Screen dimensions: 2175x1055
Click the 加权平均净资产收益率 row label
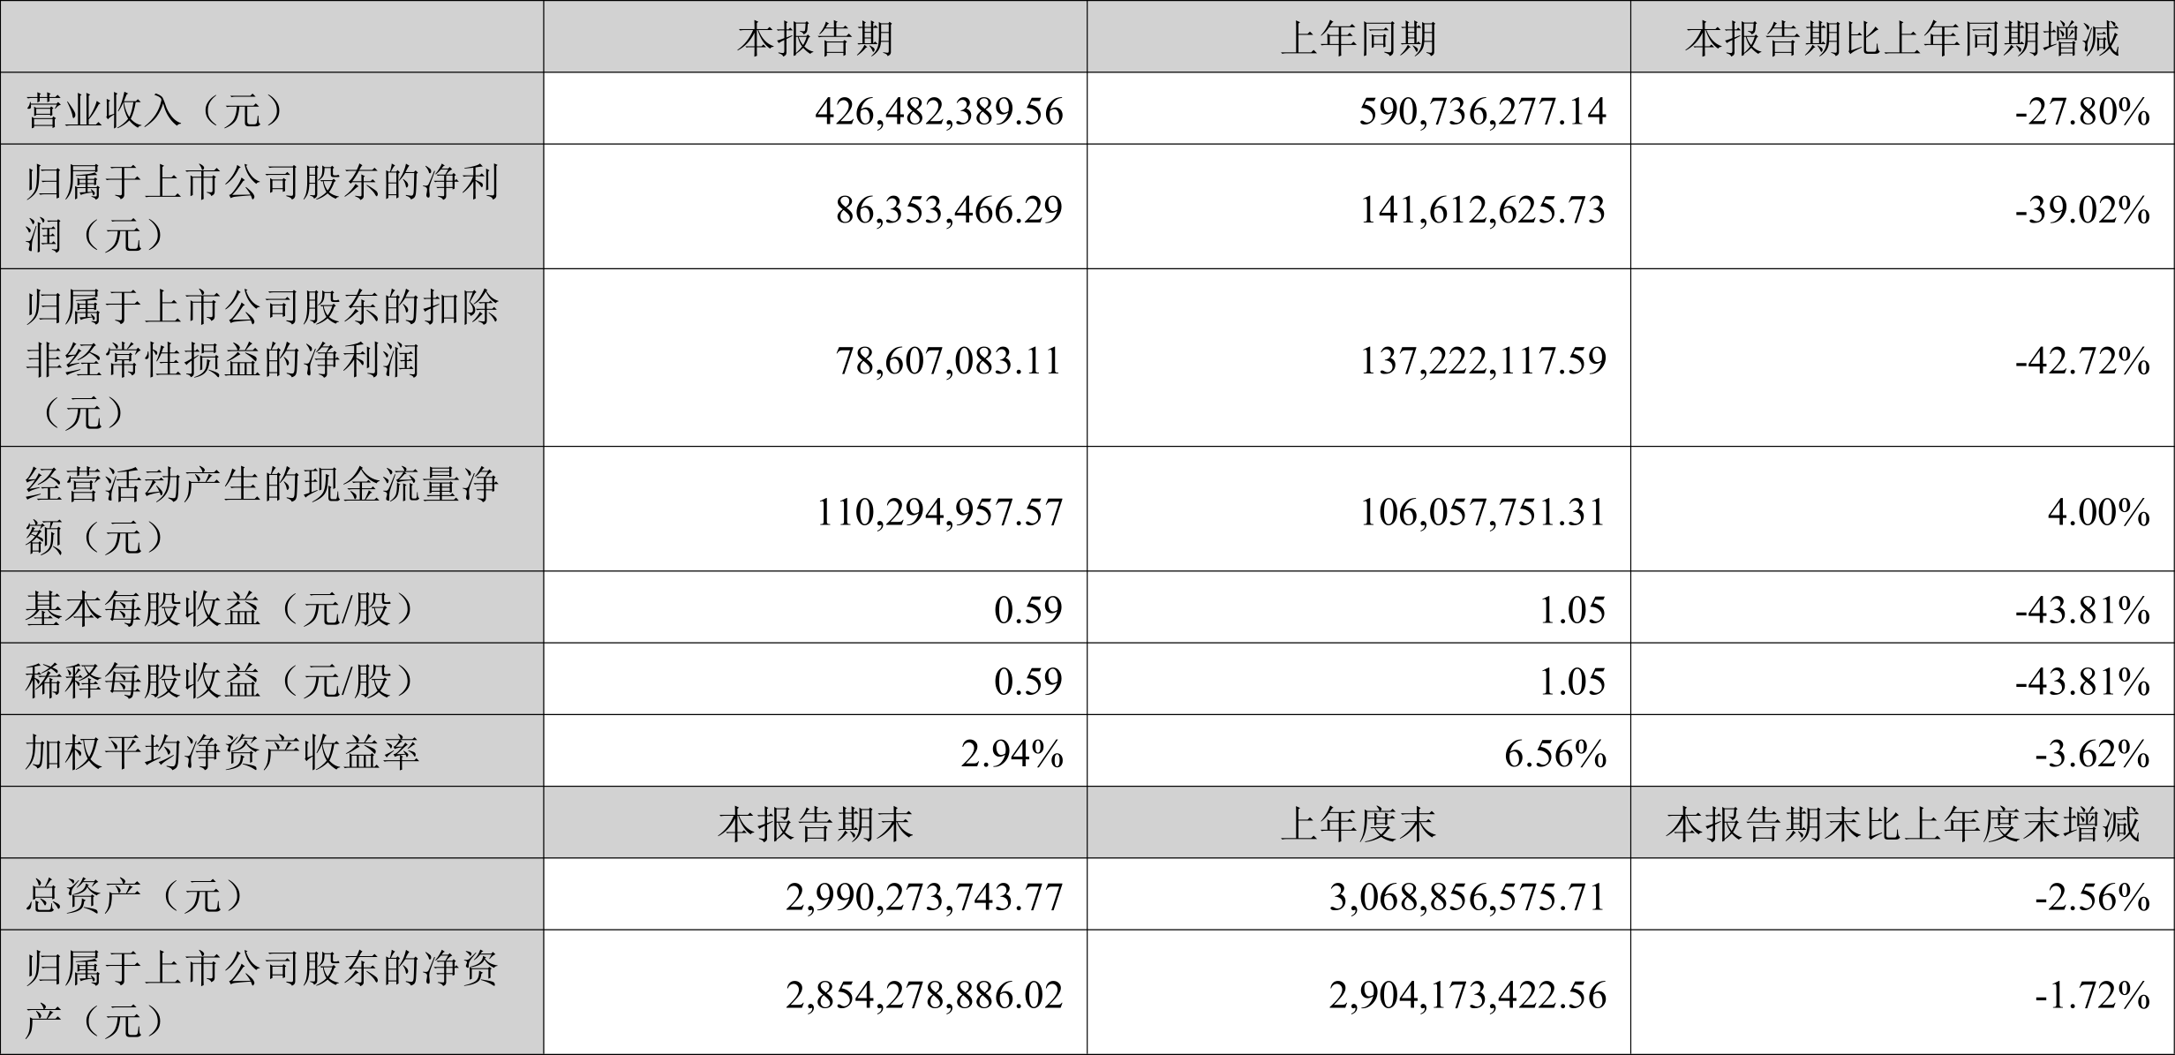(x=222, y=752)
